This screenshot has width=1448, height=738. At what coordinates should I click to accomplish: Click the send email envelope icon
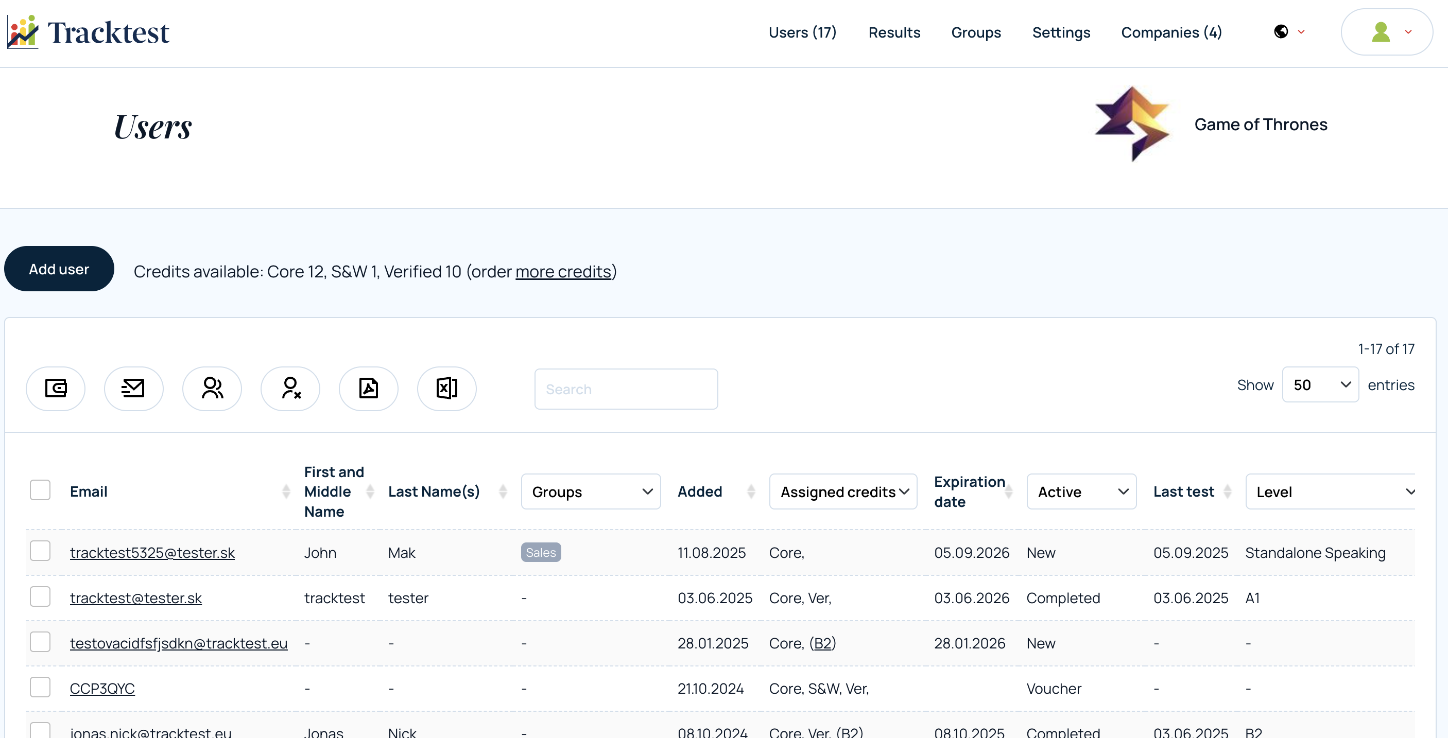click(x=134, y=388)
